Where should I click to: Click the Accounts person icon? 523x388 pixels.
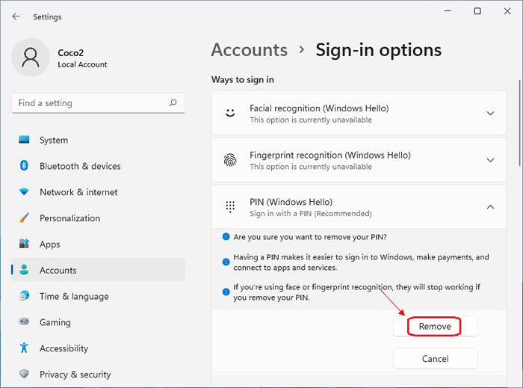point(24,270)
